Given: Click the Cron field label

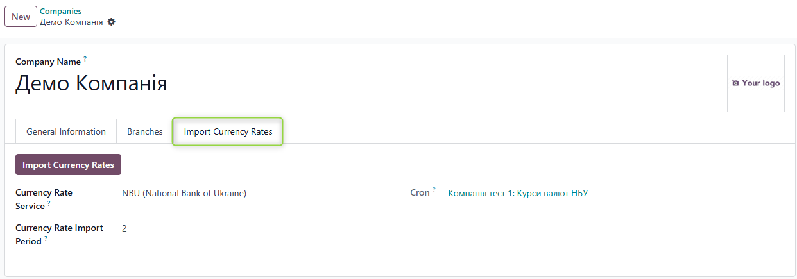Looking at the screenshot, I should click(420, 193).
